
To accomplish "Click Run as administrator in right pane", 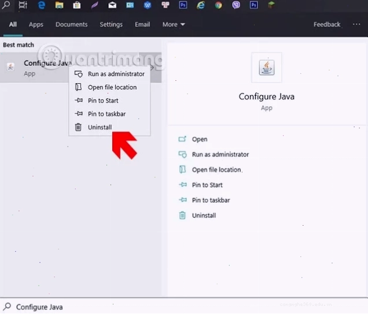I will [214, 154].
